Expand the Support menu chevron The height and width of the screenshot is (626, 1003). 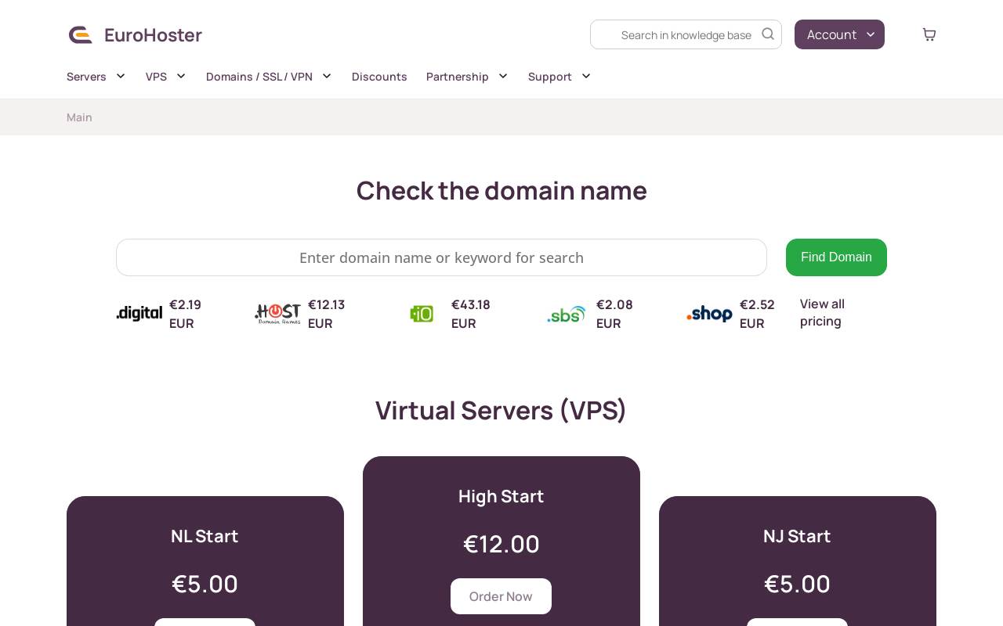click(586, 76)
